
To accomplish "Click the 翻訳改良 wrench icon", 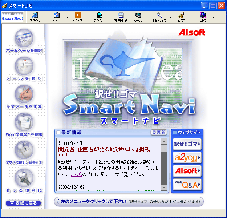I will (x=159, y=17).
